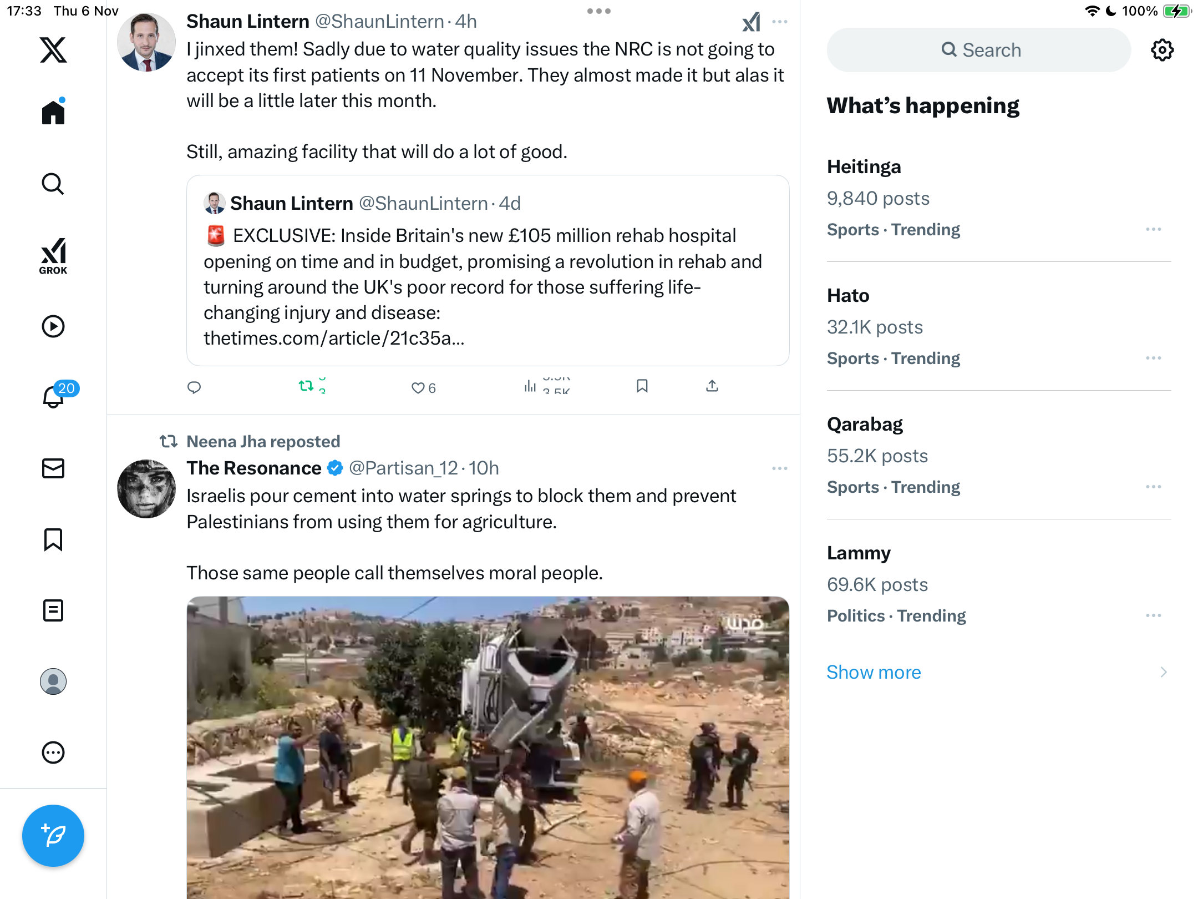
Task: Share Shaun Lintern's post
Action: [712, 386]
